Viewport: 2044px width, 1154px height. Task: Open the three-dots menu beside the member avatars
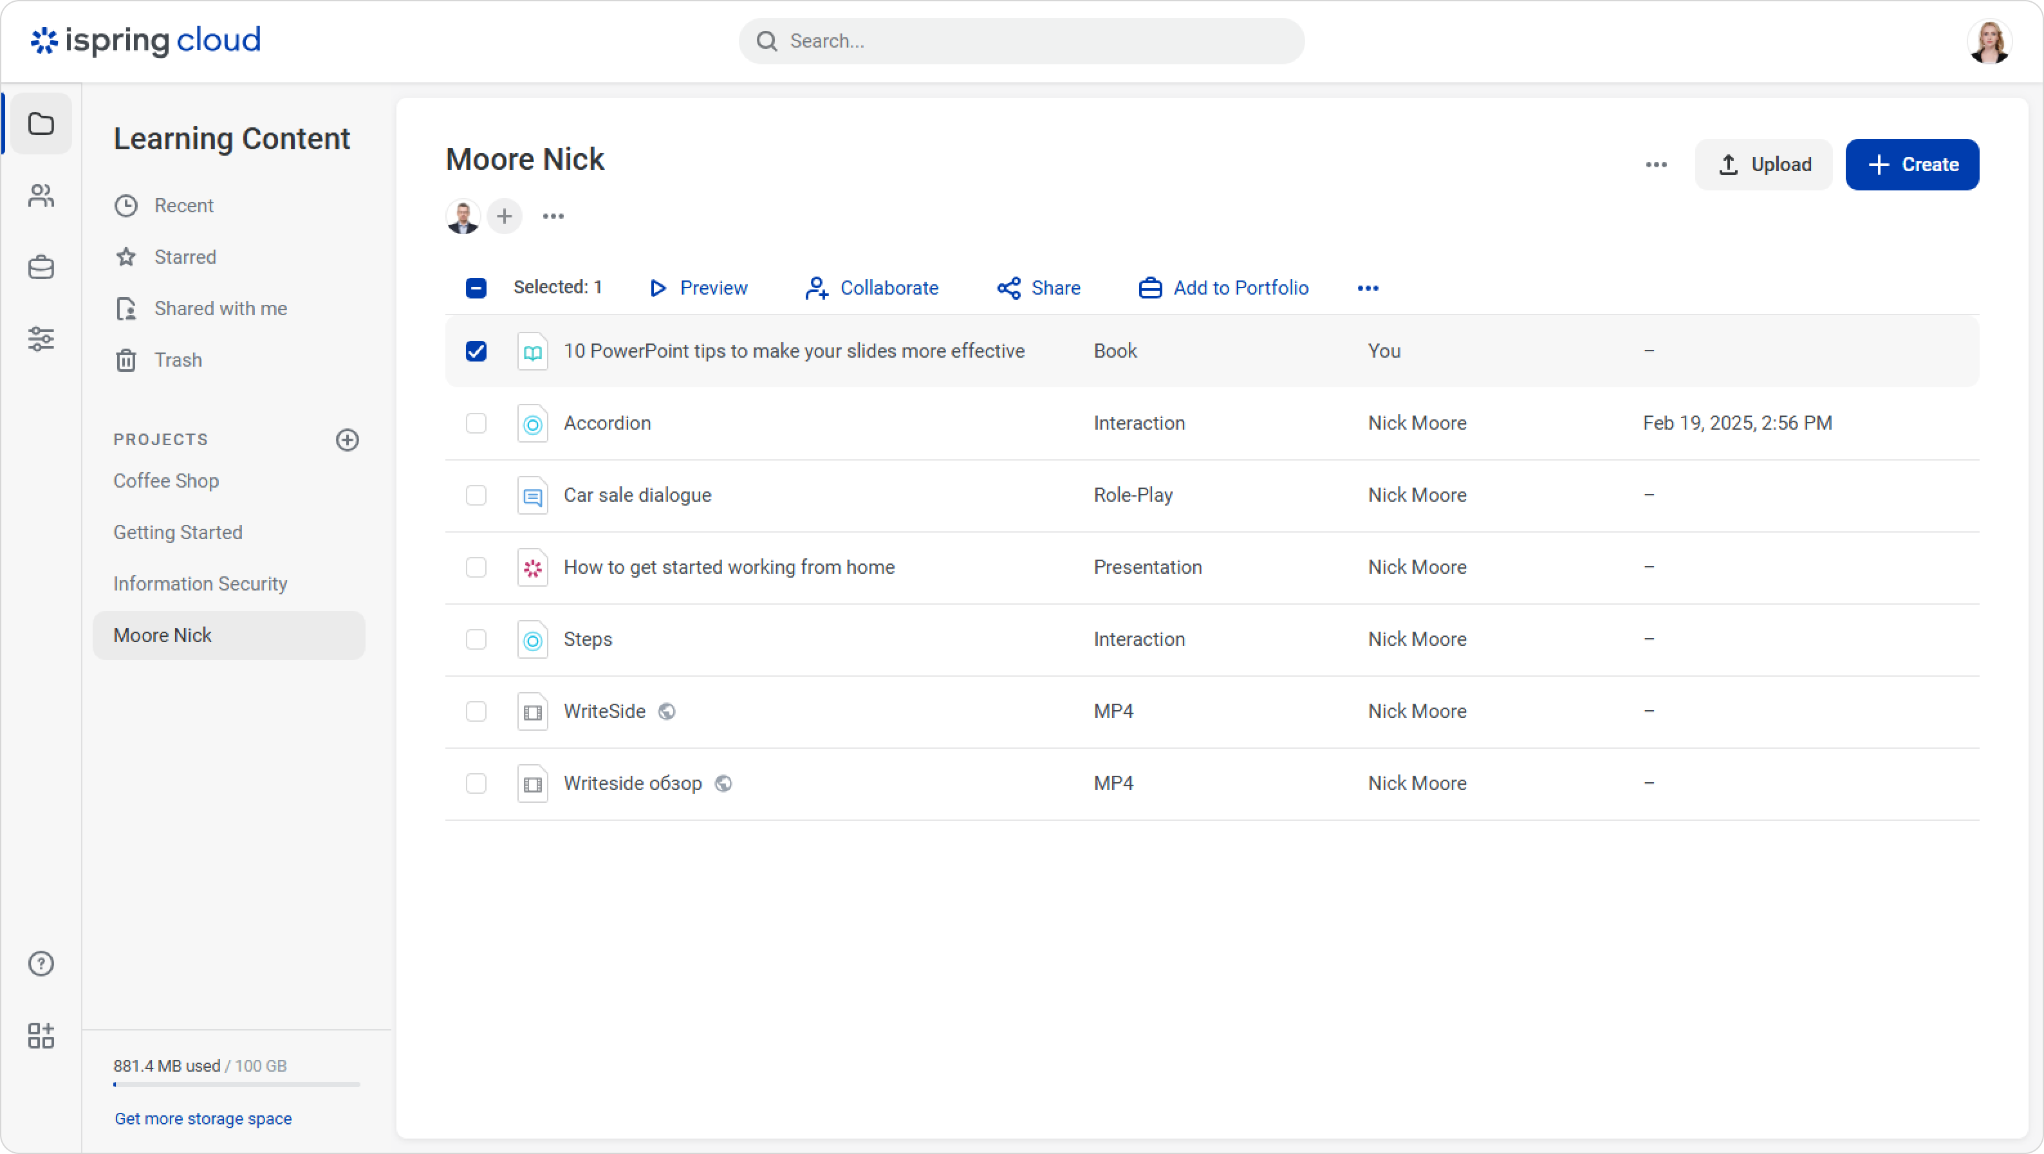pos(553,217)
